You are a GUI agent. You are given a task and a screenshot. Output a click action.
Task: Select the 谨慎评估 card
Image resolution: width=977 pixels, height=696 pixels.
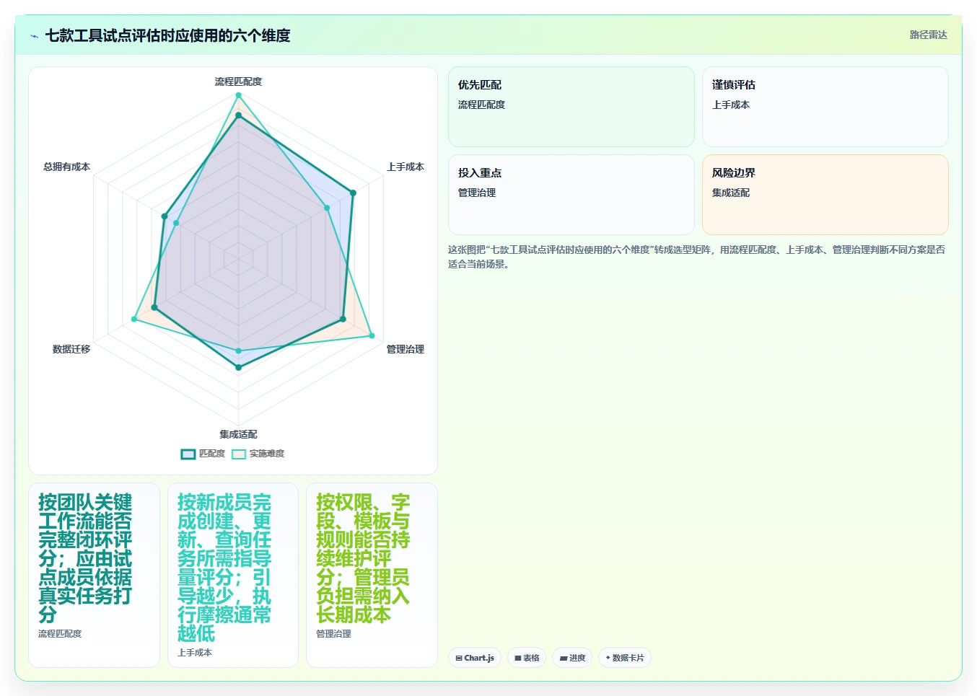[x=825, y=107]
